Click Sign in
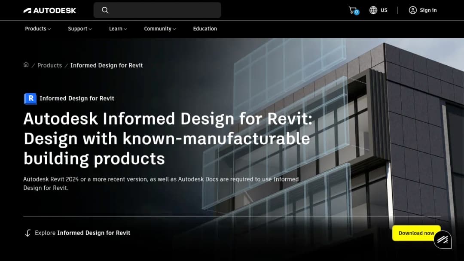 click(428, 10)
